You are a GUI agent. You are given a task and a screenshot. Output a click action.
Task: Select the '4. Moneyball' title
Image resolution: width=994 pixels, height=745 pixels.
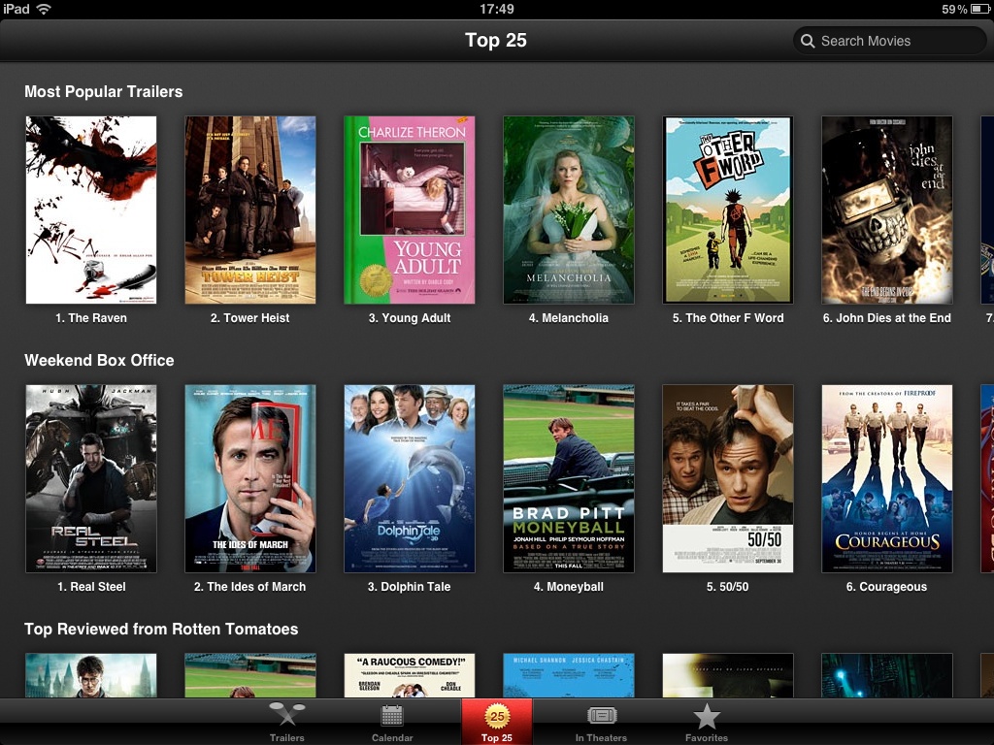point(569,587)
